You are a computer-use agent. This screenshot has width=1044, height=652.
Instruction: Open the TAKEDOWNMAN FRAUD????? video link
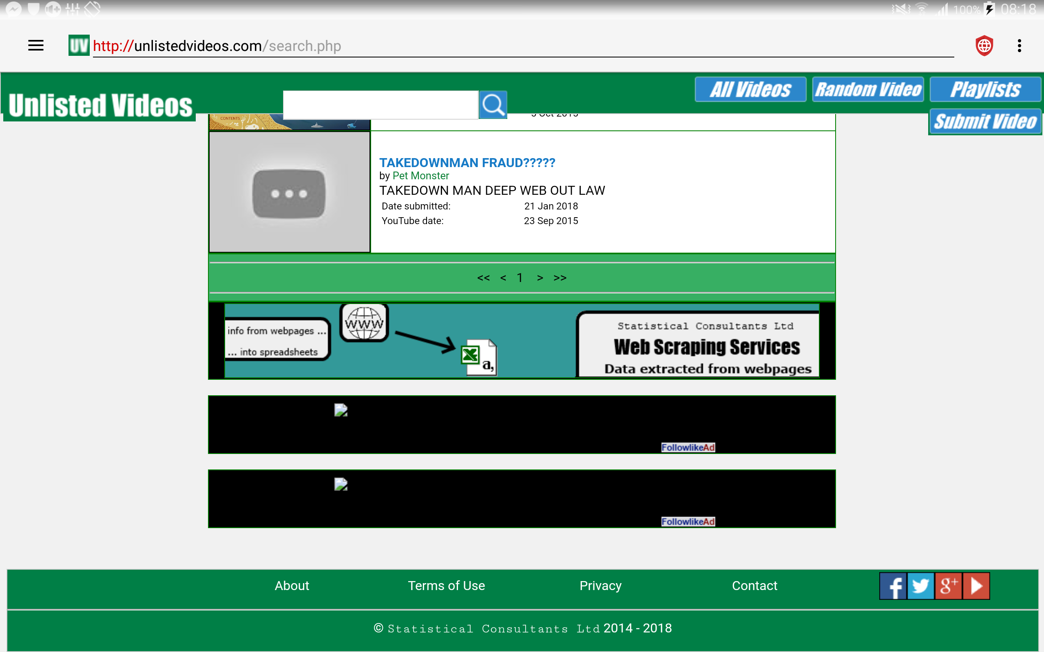467,163
